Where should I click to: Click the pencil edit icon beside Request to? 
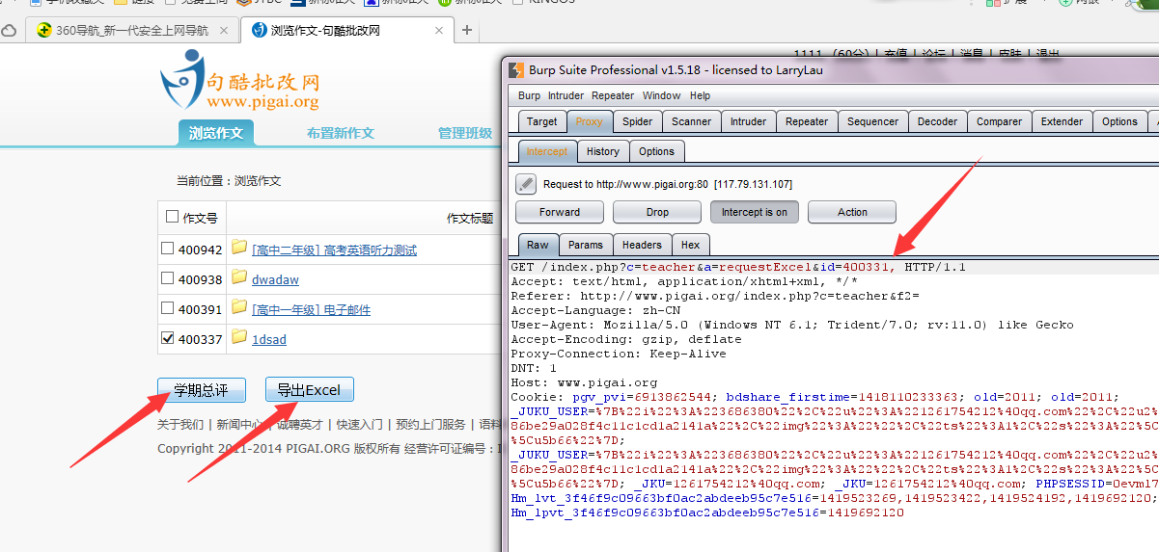click(x=526, y=183)
